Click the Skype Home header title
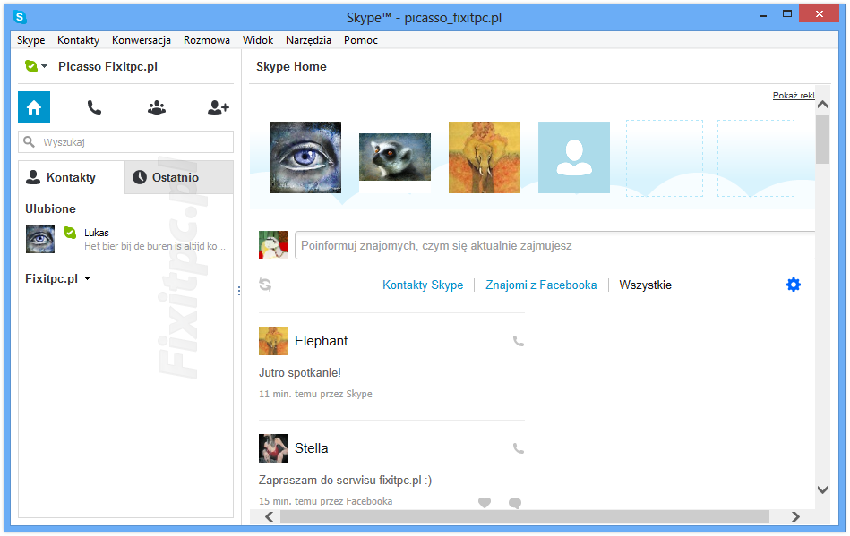 coord(291,66)
